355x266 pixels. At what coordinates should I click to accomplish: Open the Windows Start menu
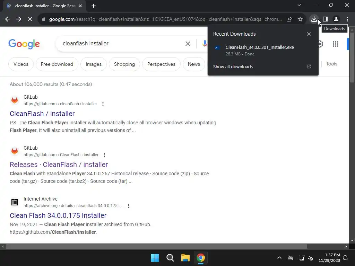tap(155, 258)
